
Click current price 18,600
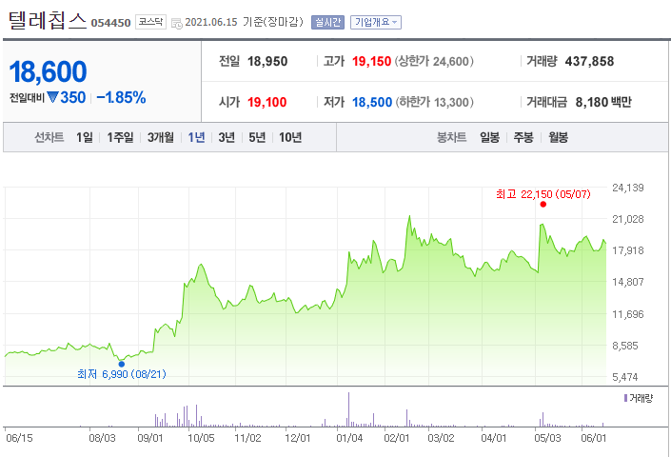pyautogui.click(x=48, y=71)
